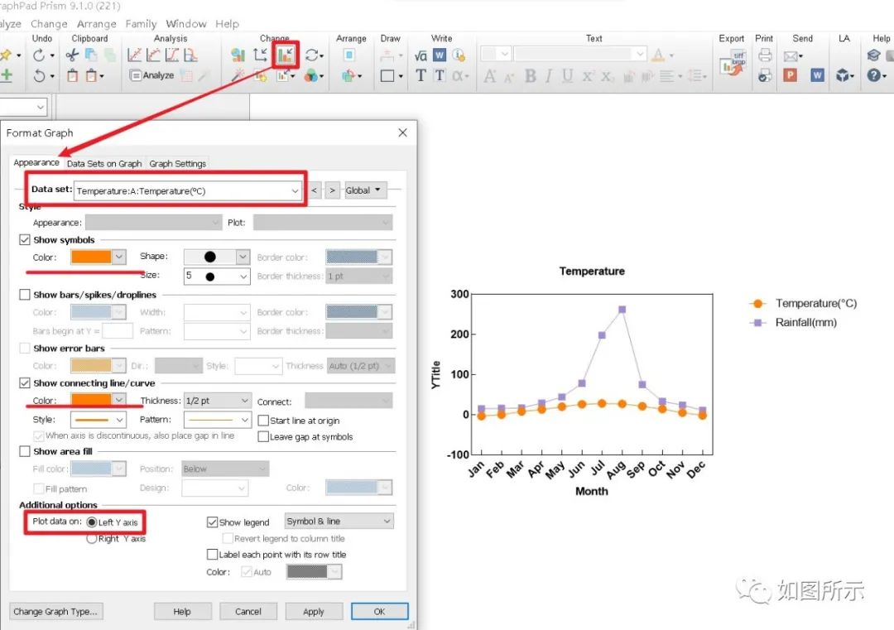Viewport: 894px width, 630px height.
Task: Click the question mark help icon
Action: [x=873, y=75]
